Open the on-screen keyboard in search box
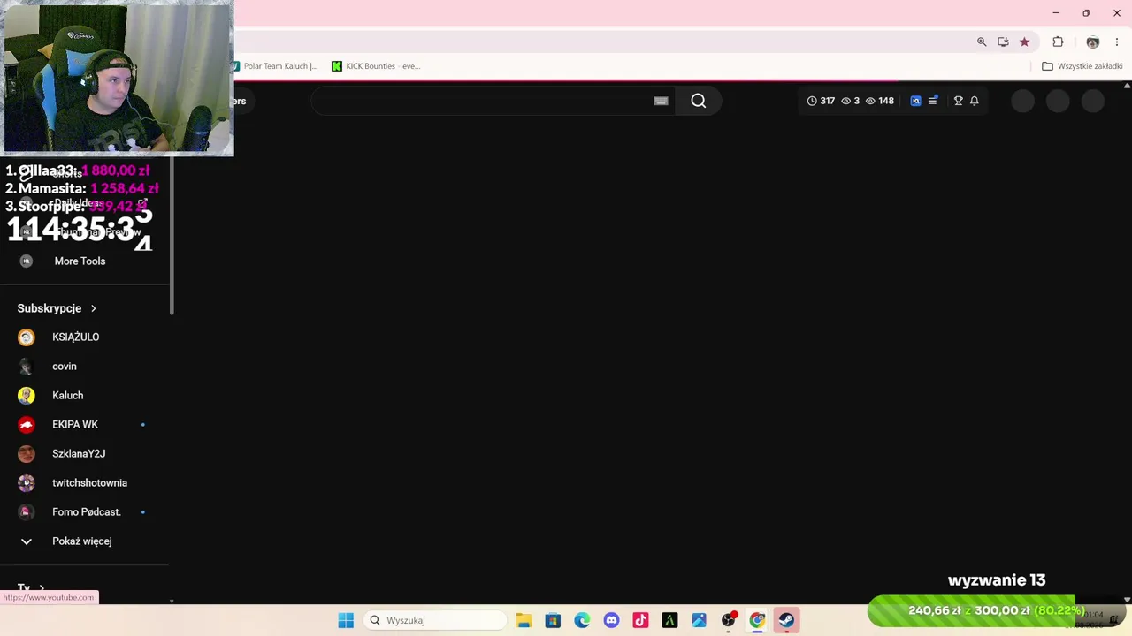The height and width of the screenshot is (636, 1132). (x=661, y=101)
